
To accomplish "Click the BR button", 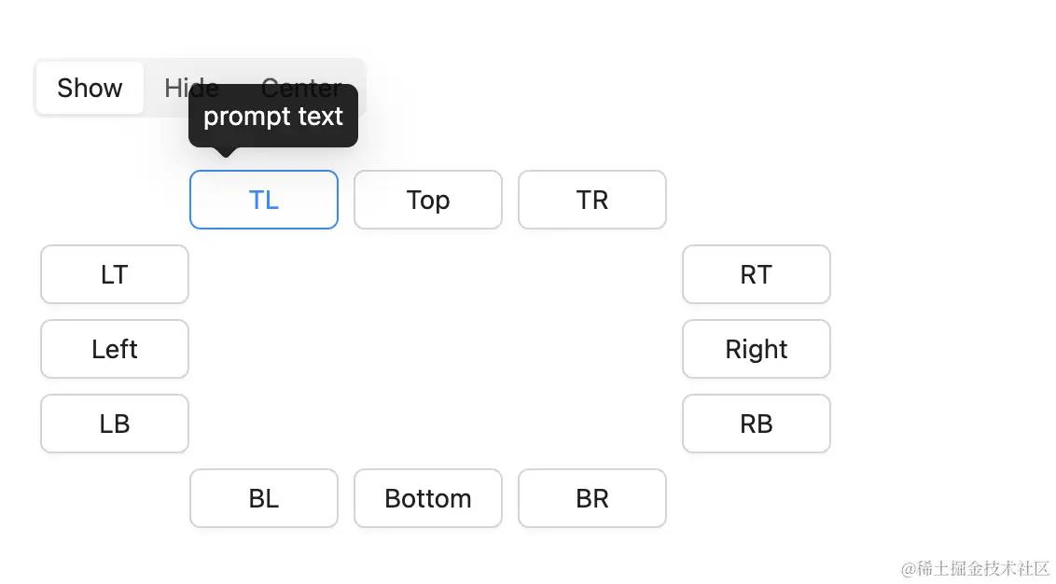I will pyautogui.click(x=592, y=499).
